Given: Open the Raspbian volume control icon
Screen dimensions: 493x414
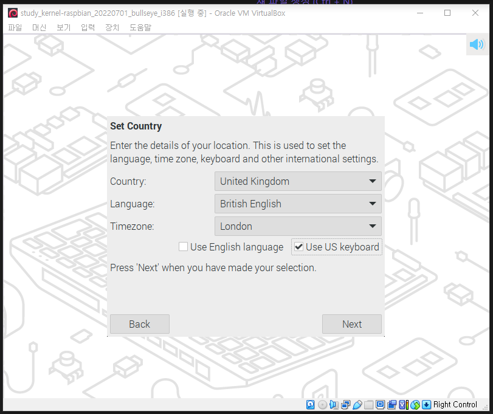Looking at the screenshot, I should 476,44.
